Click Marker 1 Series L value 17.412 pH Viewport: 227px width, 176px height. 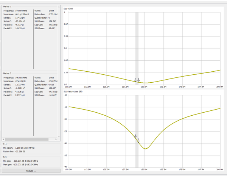click(20, 18)
